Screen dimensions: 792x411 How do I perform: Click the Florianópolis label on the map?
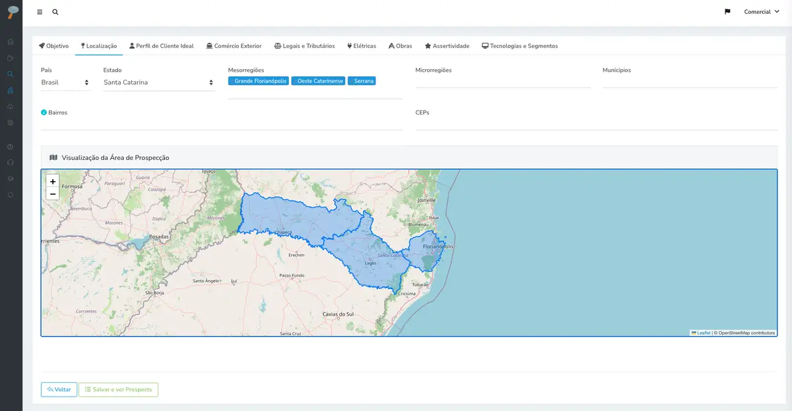point(438,246)
